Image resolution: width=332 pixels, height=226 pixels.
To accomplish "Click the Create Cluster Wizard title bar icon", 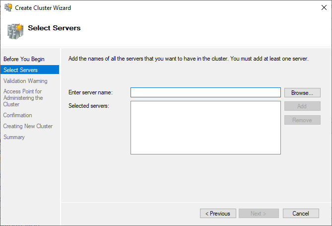I will pos(8,7).
